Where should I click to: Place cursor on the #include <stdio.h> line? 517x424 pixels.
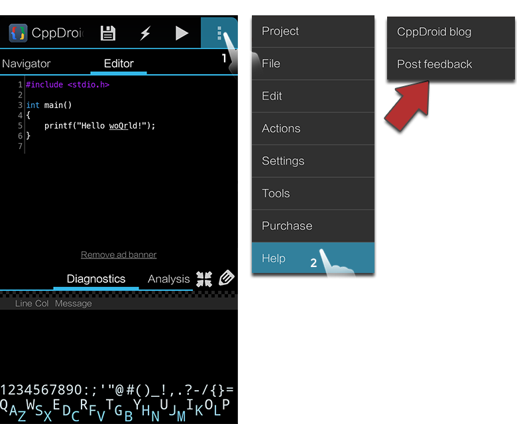tap(68, 85)
